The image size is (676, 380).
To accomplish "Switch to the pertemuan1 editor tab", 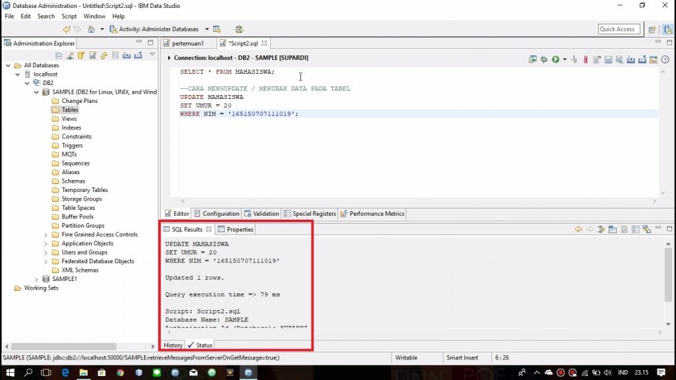I will [x=187, y=43].
